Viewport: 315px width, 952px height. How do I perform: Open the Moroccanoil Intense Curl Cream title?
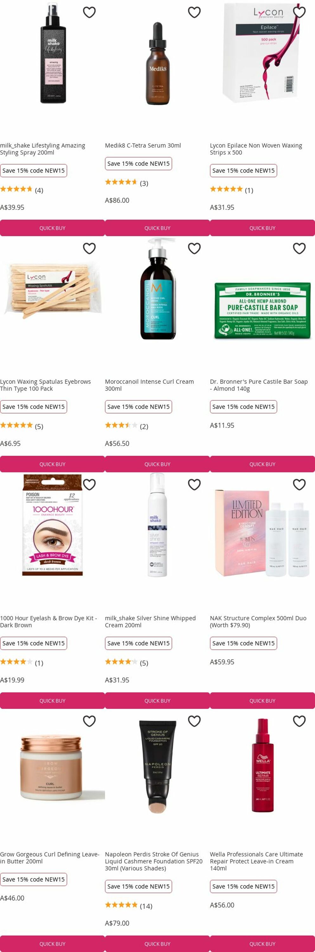(149, 385)
